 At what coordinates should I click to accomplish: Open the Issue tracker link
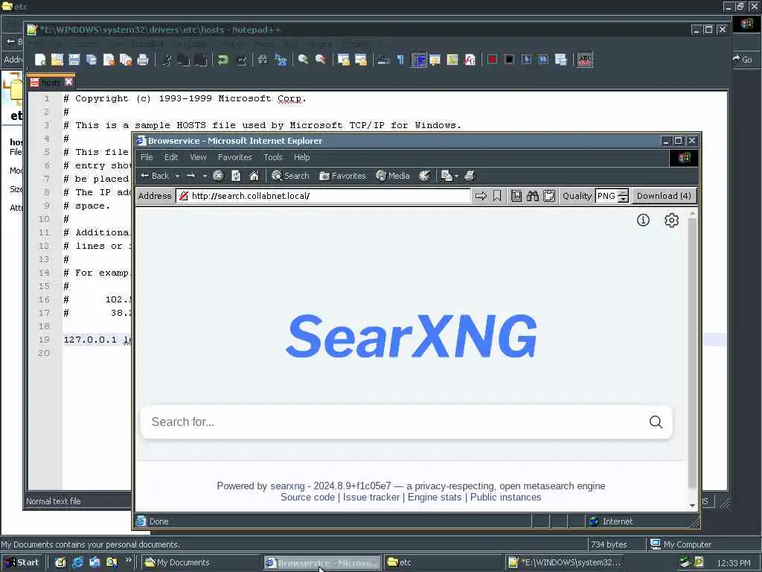click(x=371, y=497)
